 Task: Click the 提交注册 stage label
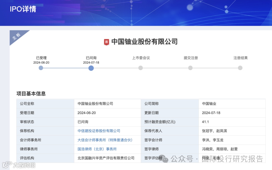pyautogui.click(x=191, y=58)
